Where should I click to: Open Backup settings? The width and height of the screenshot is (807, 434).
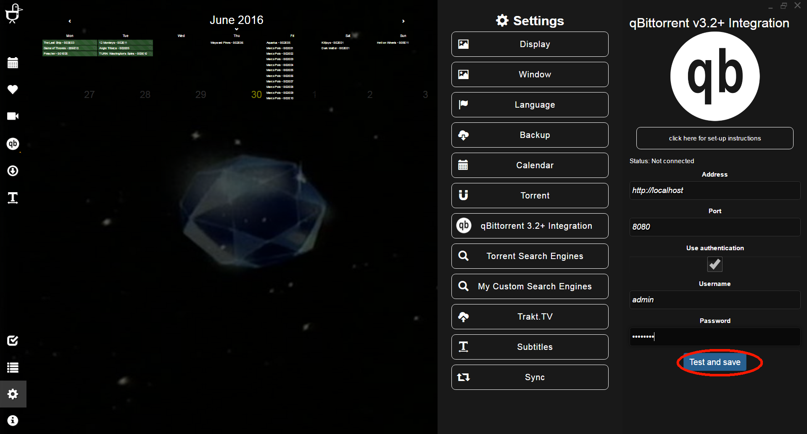[x=530, y=135]
